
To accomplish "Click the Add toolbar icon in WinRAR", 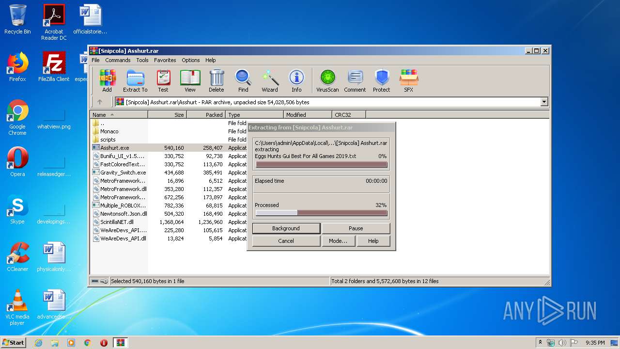I will (x=107, y=80).
